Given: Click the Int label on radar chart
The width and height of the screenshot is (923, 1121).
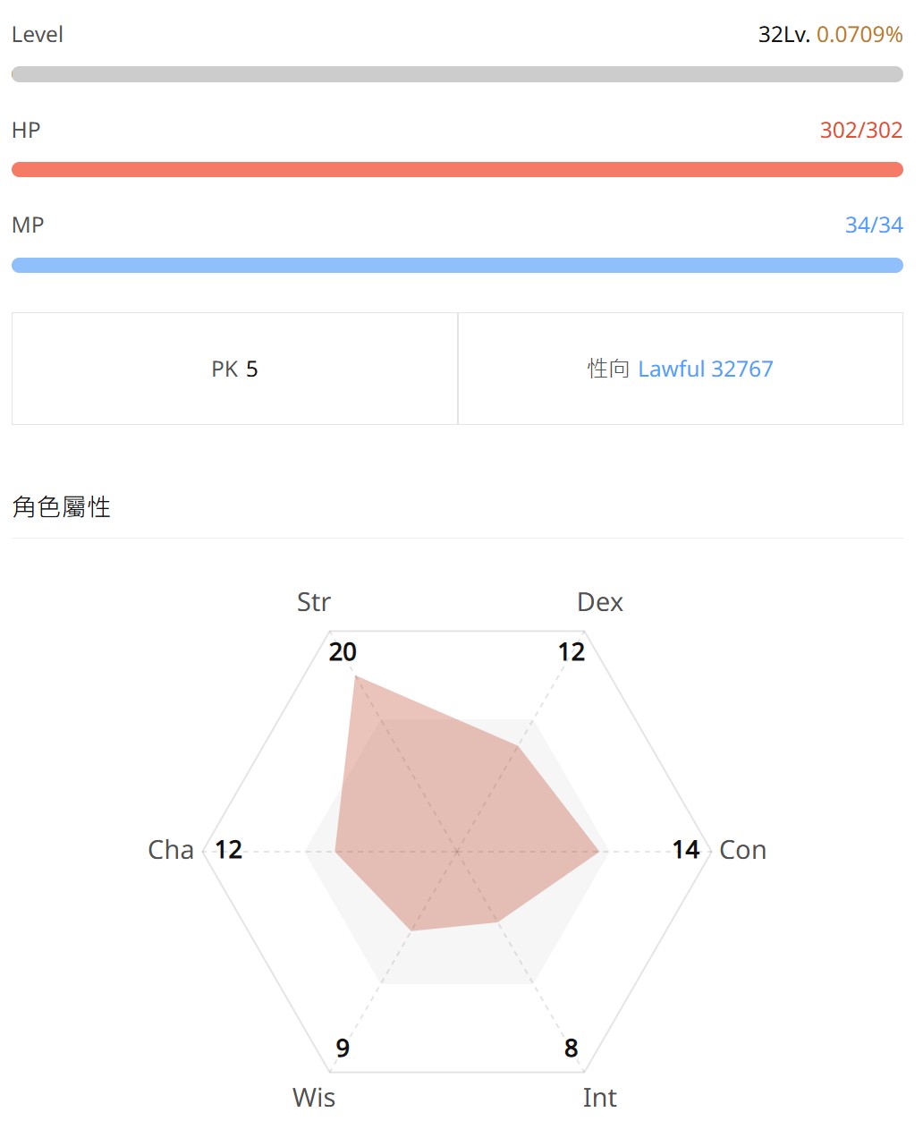Looking at the screenshot, I should coord(600,1098).
